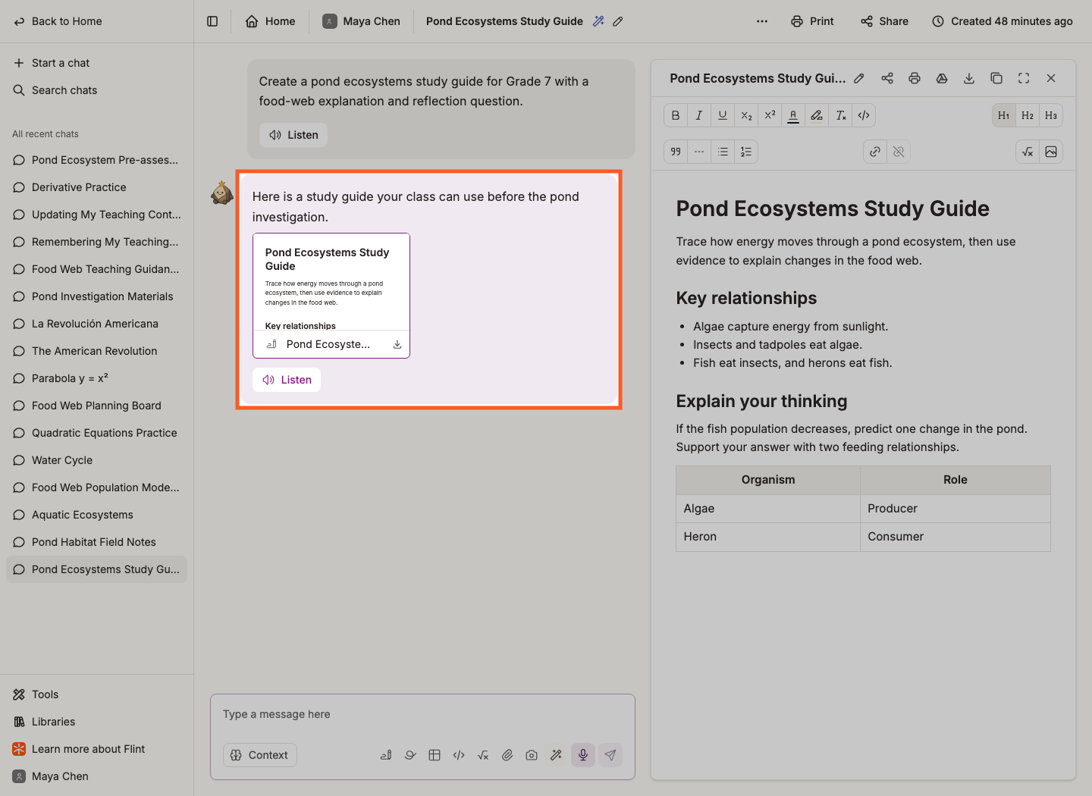Open the Water Cycle chat

96,460
